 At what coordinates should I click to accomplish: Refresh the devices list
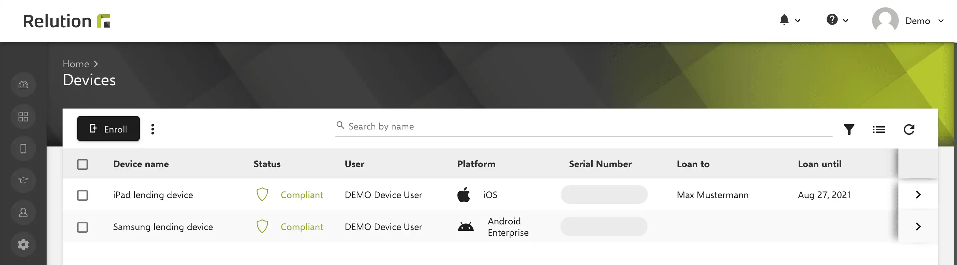tap(909, 130)
